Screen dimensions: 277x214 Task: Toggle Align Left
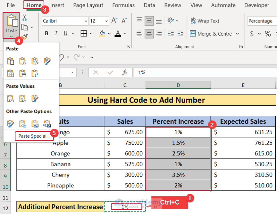(139, 33)
